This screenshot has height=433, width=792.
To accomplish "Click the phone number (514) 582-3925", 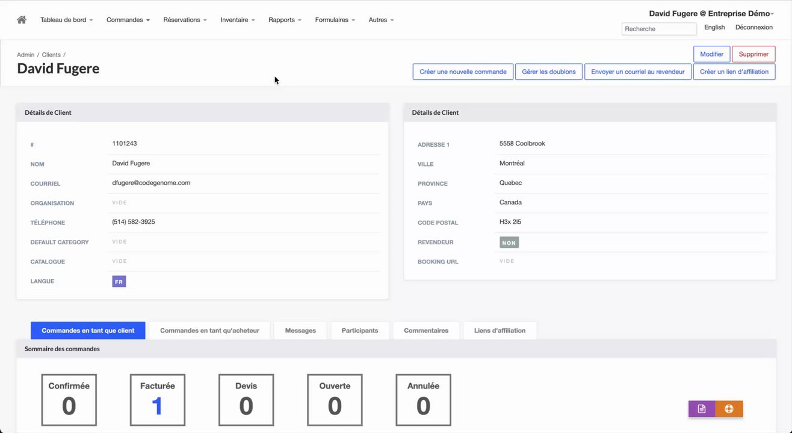I will 134,222.
